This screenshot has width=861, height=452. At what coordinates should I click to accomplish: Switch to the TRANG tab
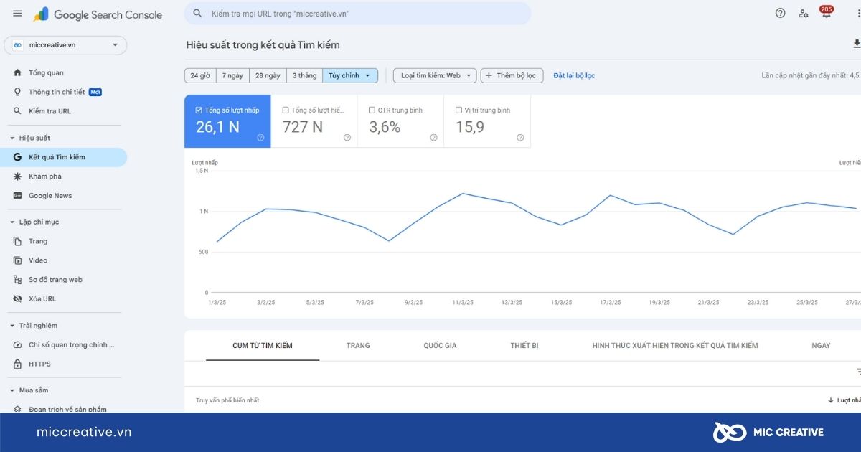pos(358,346)
